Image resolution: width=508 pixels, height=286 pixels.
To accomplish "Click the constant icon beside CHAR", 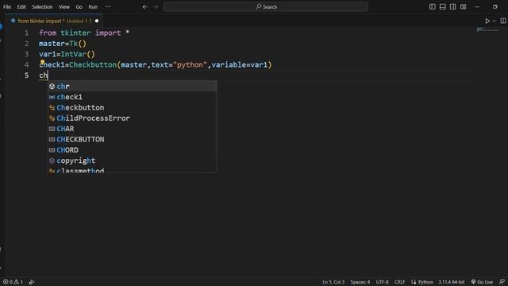I will pos(52,129).
